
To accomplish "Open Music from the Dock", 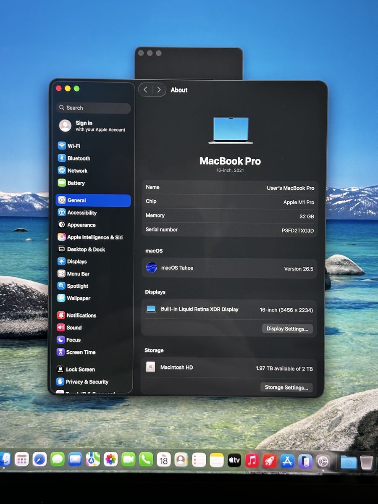I will click(252, 461).
